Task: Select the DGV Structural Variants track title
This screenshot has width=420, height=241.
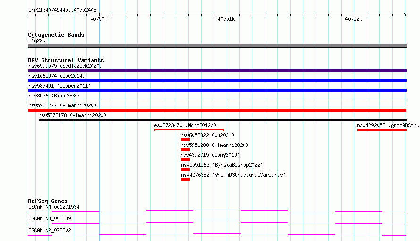Action: tap(66, 60)
